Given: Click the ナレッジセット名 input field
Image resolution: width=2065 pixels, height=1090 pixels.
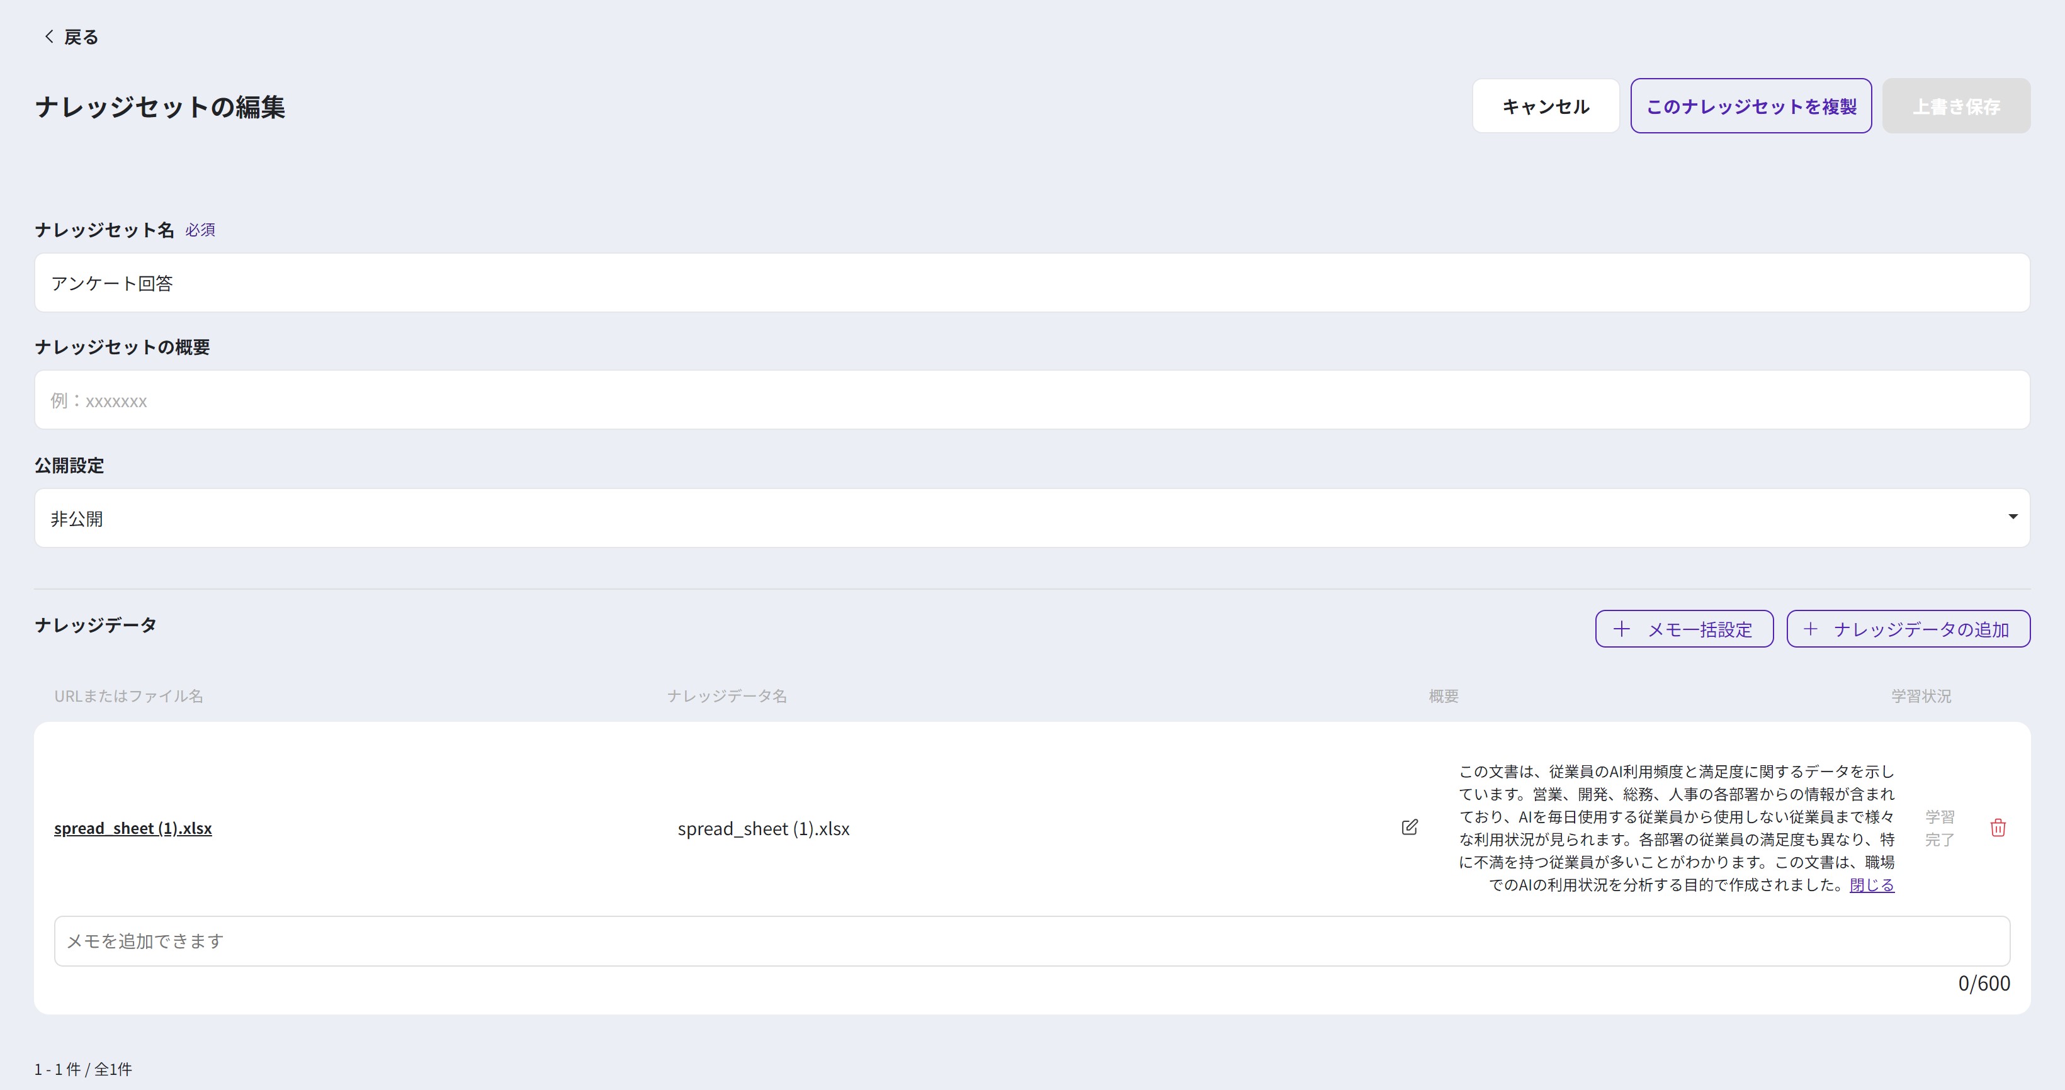Looking at the screenshot, I should pyautogui.click(x=1031, y=283).
